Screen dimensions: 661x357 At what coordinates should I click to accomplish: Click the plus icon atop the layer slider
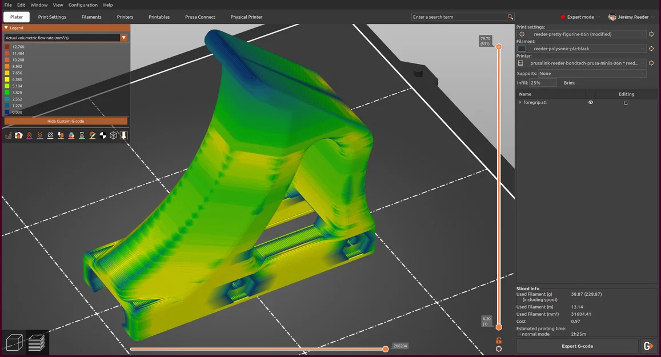(x=499, y=47)
